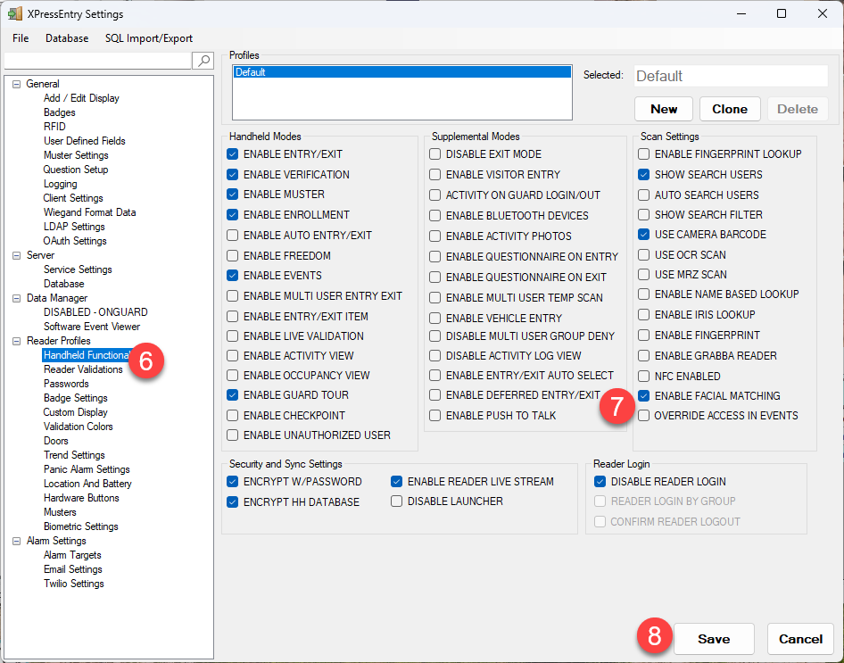Click the Selected profile name field
This screenshot has width=844, height=663.
coord(731,76)
